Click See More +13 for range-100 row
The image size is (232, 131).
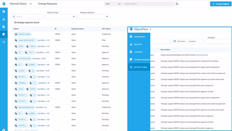coord(43,40)
